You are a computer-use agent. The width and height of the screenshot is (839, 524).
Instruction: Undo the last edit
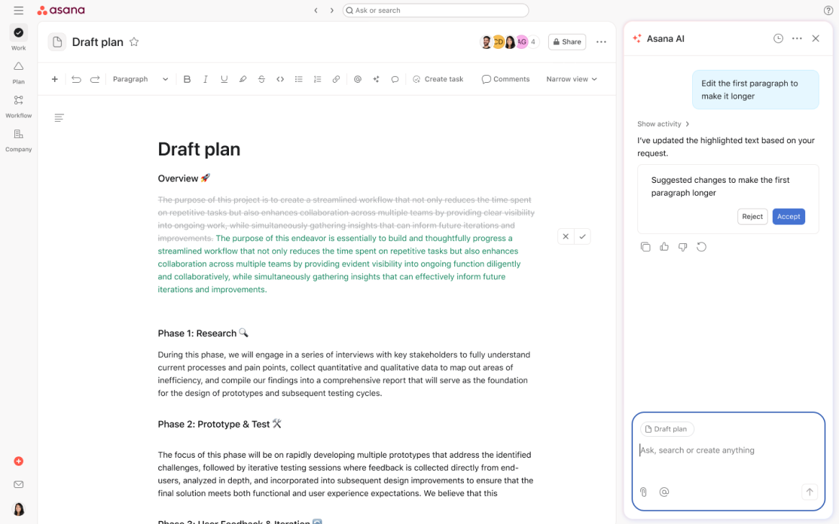click(76, 79)
